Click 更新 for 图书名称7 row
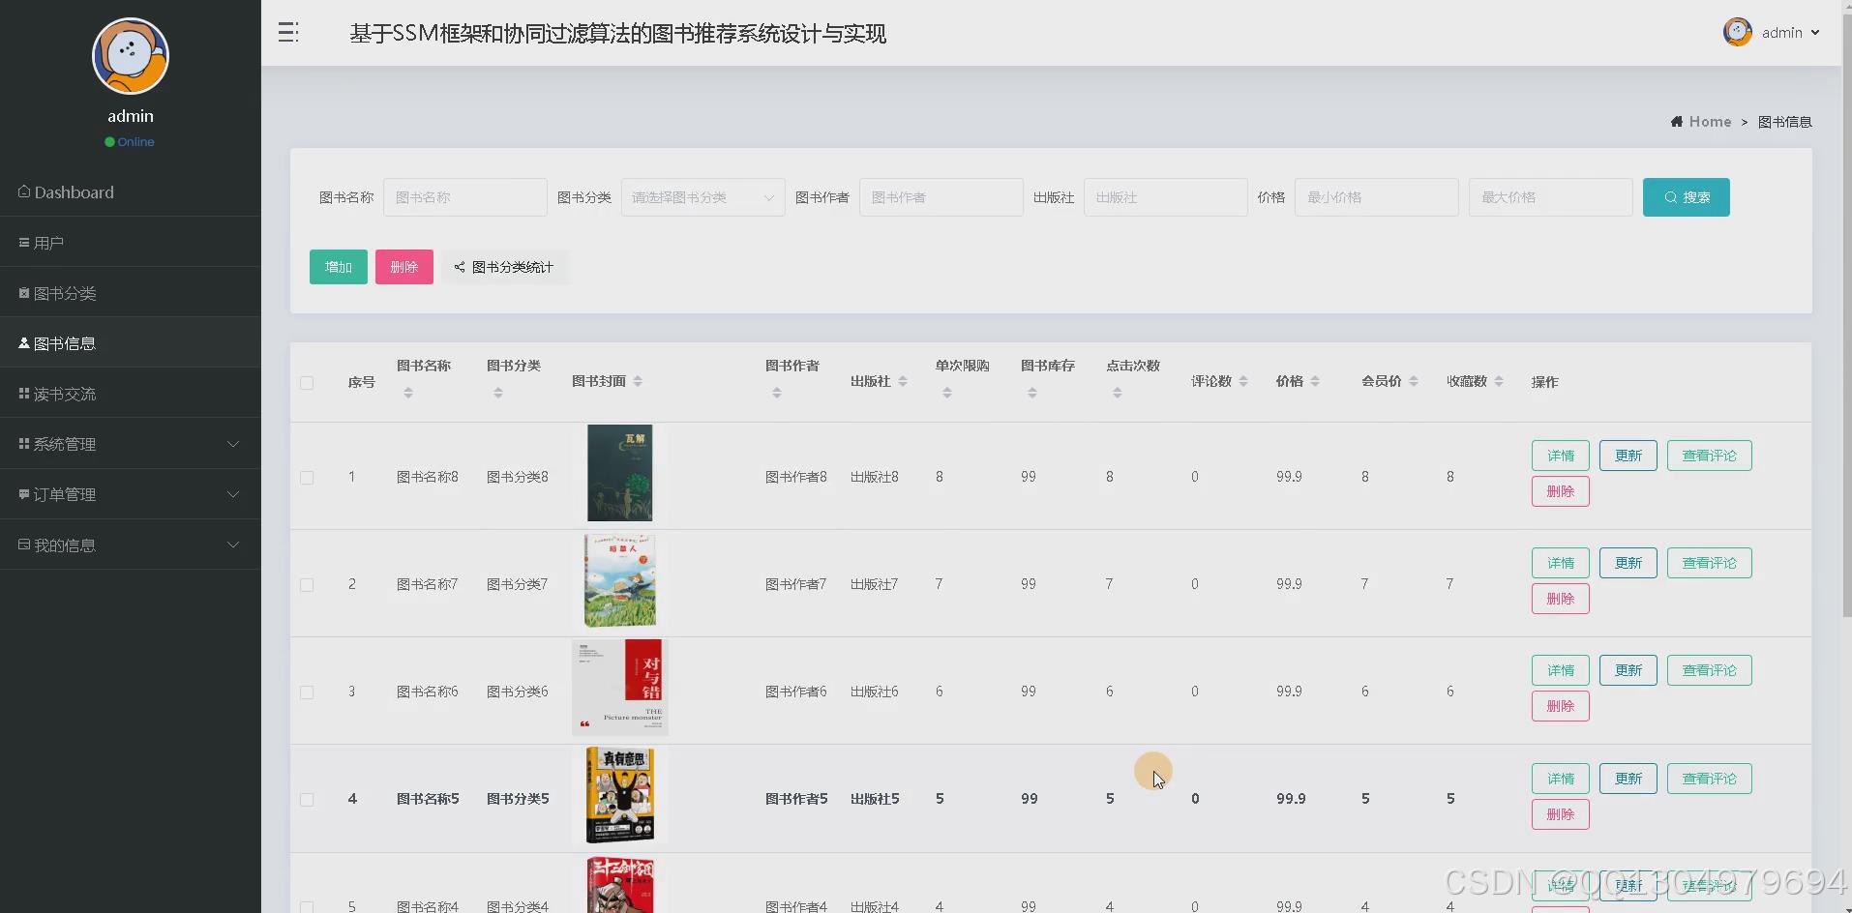 tap(1628, 563)
